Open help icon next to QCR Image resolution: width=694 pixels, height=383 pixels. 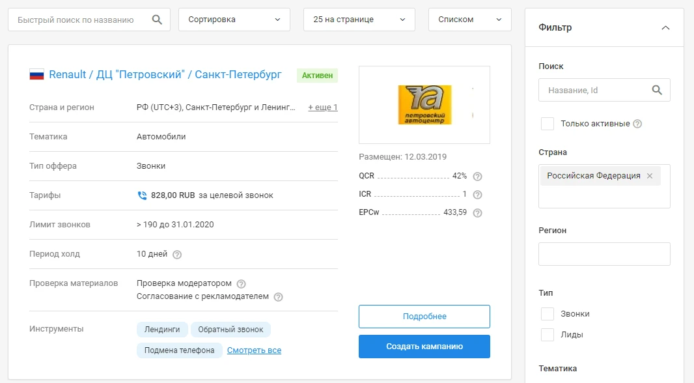point(477,177)
